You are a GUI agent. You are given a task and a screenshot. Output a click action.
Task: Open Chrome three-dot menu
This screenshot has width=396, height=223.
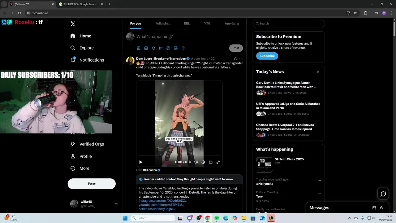391,13
